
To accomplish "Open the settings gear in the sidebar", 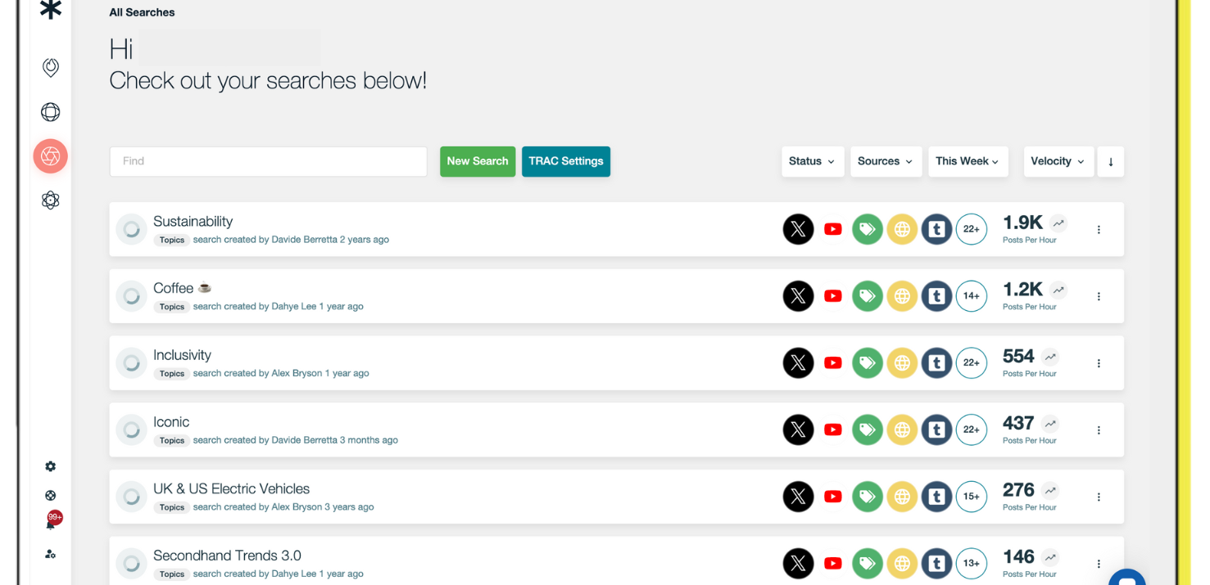I will 51,466.
